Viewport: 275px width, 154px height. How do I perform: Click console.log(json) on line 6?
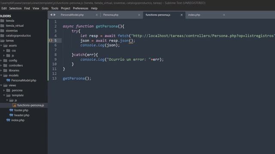click(x=100, y=45)
